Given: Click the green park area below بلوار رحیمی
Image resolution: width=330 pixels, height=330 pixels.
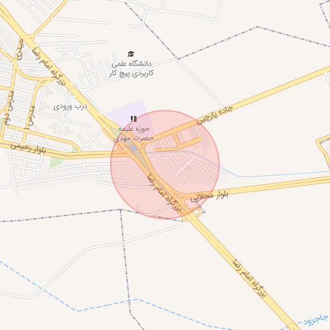Looking at the screenshot, I should coord(56,162).
